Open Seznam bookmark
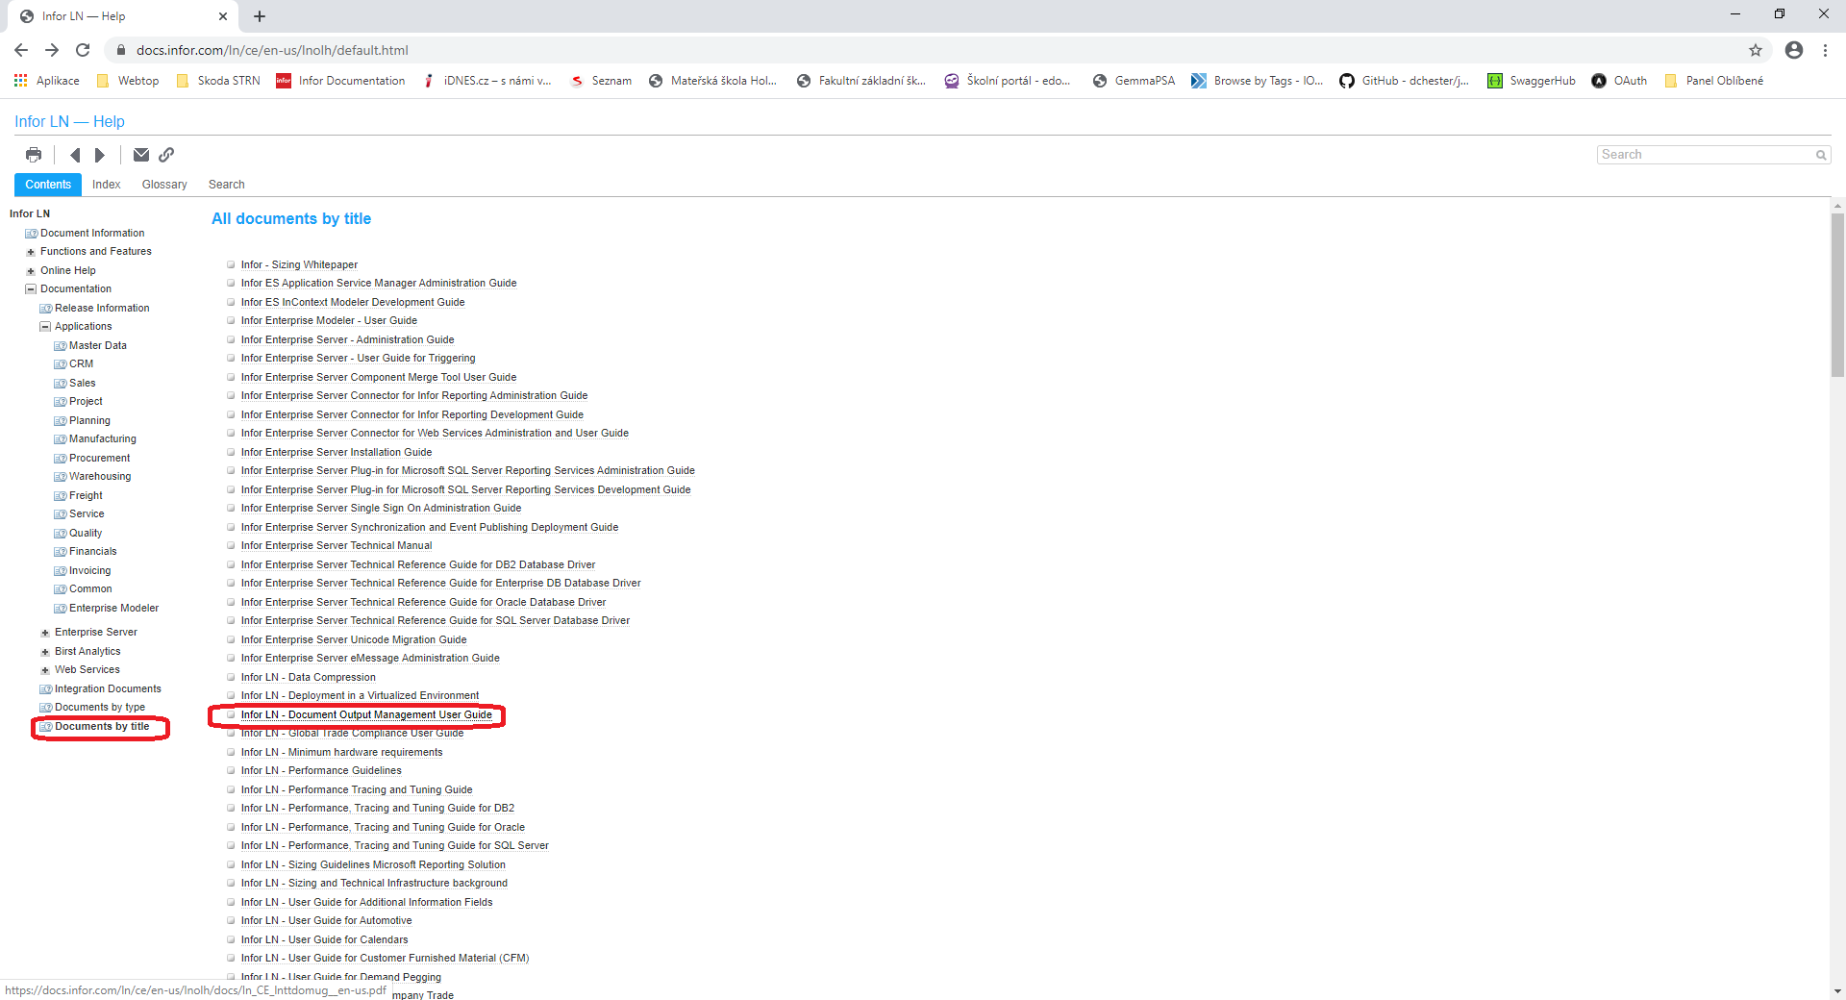The width and height of the screenshot is (1846, 1000). [x=601, y=81]
